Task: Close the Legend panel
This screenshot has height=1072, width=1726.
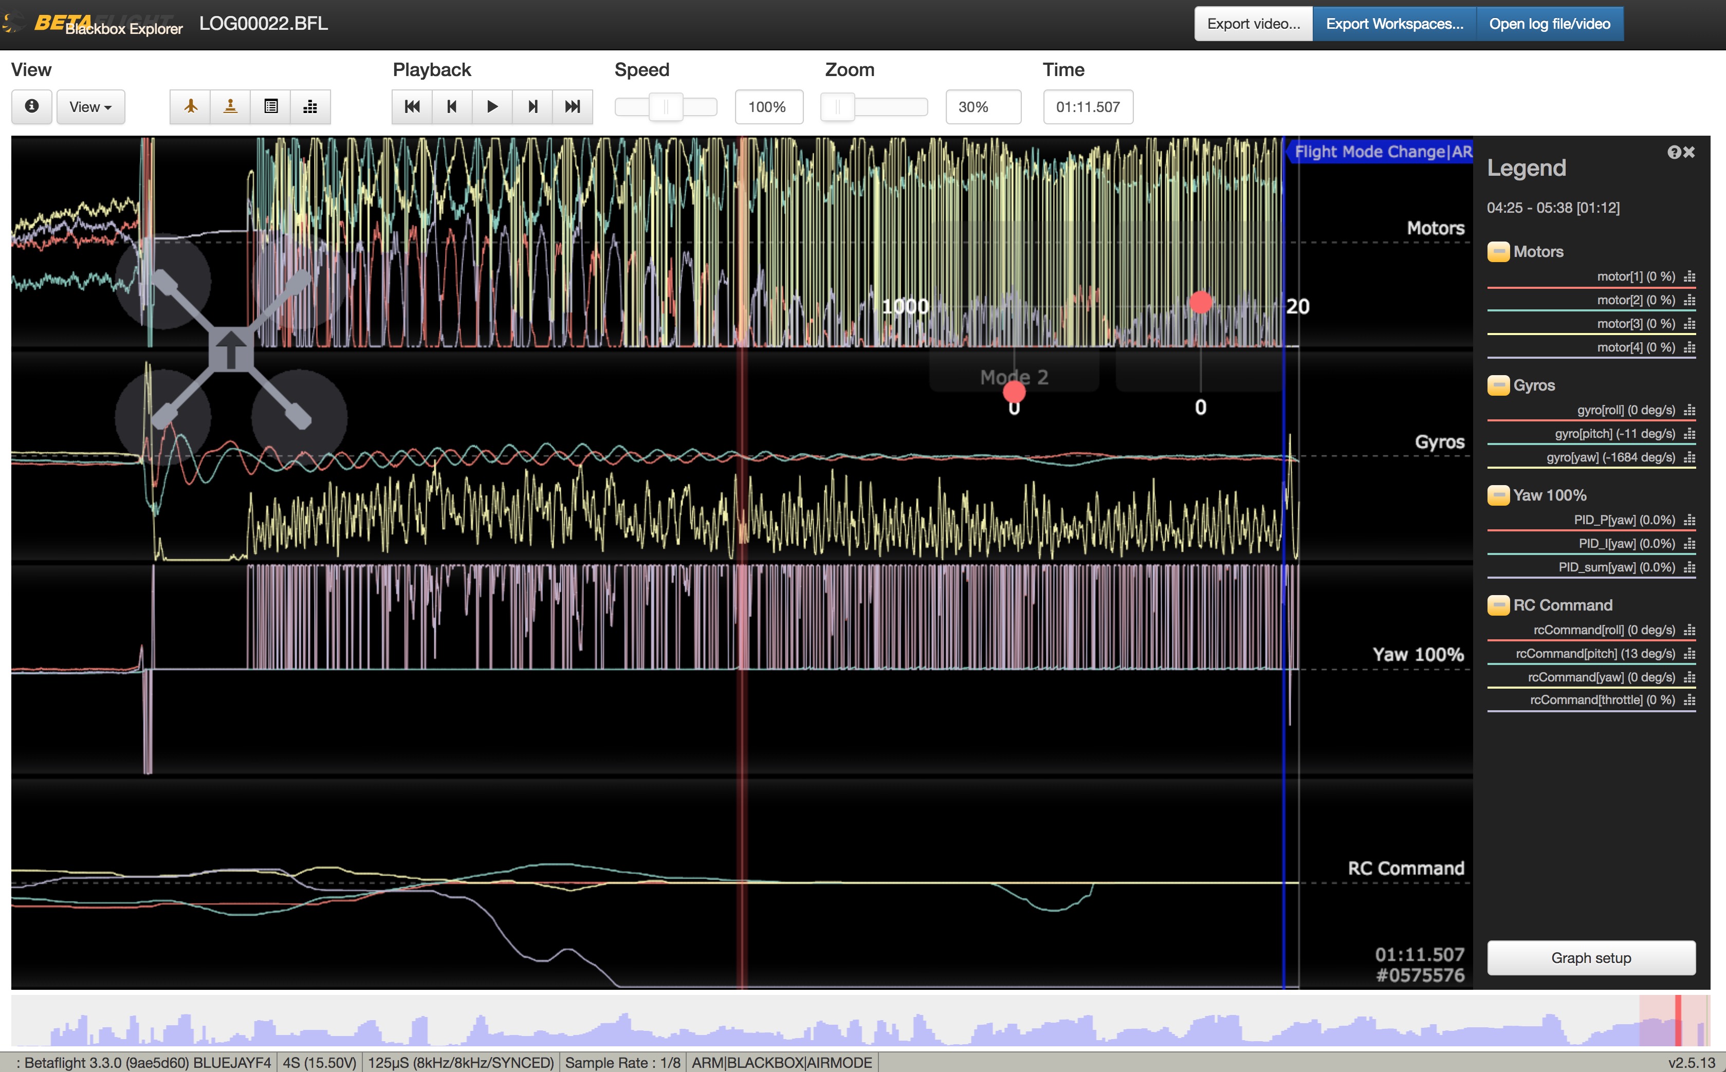Action: (x=1690, y=152)
